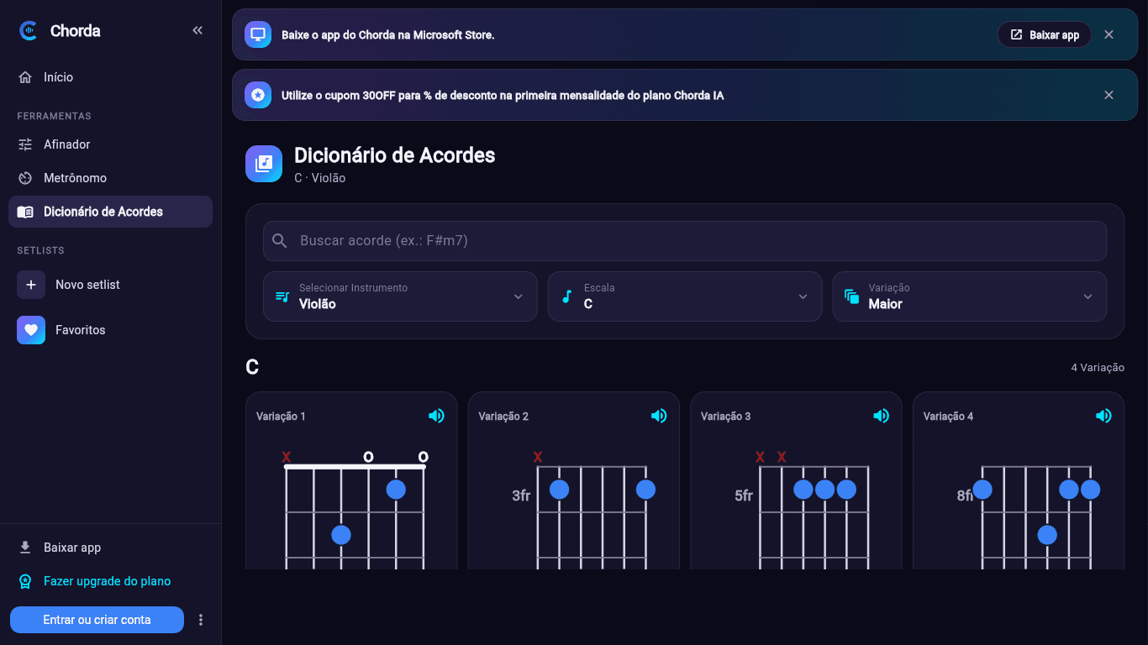This screenshot has height=645, width=1148.
Task: Click the Baixar app banner button
Action: [x=1045, y=34]
